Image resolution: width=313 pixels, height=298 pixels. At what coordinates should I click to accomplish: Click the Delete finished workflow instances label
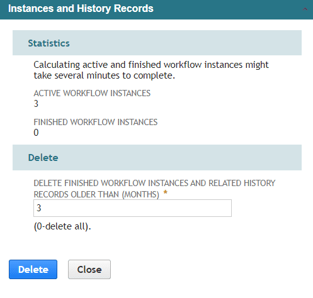tap(154, 189)
